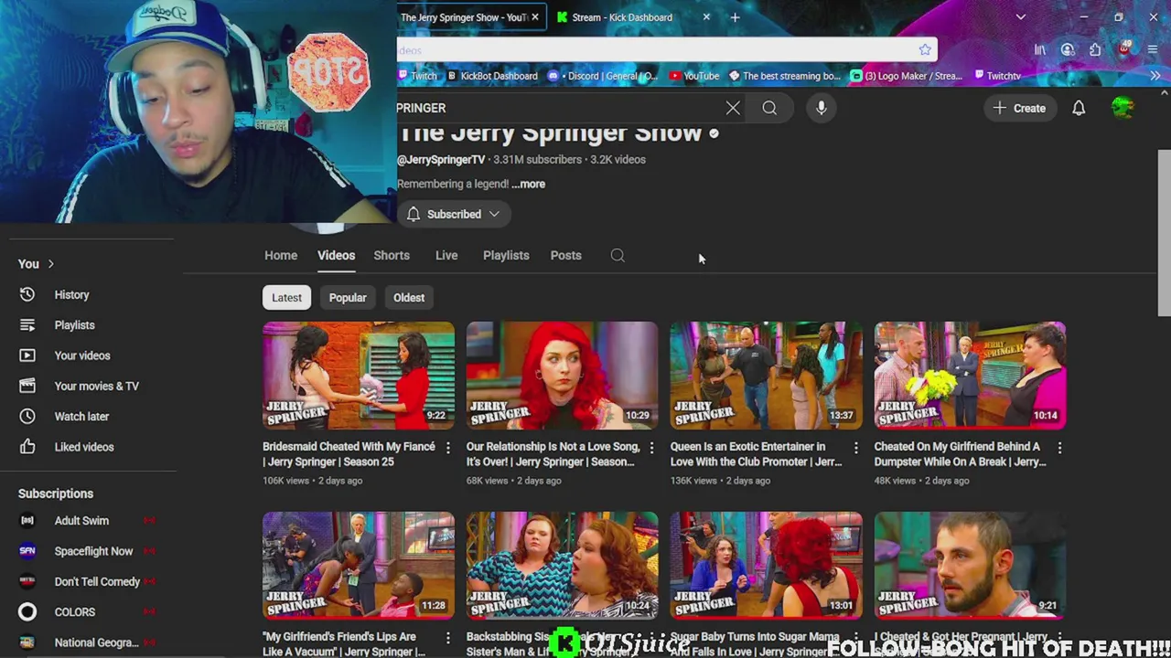Sort videos by Oldest
This screenshot has height=658, width=1171.
tap(409, 297)
